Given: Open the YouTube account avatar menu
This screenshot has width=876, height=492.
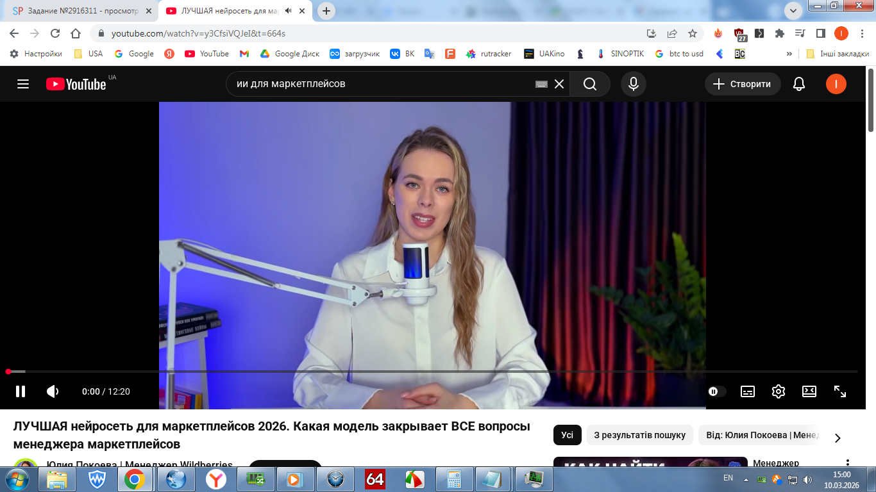Looking at the screenshot, I should tap(836, 84).
